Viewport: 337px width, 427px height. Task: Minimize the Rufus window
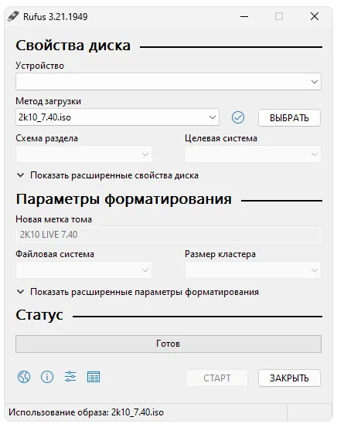[x=244, y=17]
